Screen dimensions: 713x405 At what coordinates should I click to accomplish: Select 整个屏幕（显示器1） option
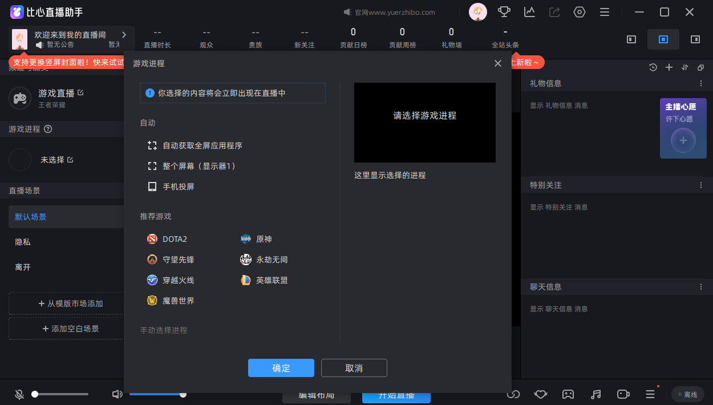click(192, 166)
